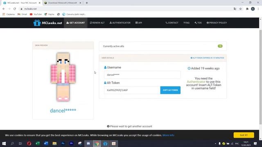Image resolution: width=262 pixels, height=147 pixels.
Task: Open the cookie More info link
Action: point(168,135)
